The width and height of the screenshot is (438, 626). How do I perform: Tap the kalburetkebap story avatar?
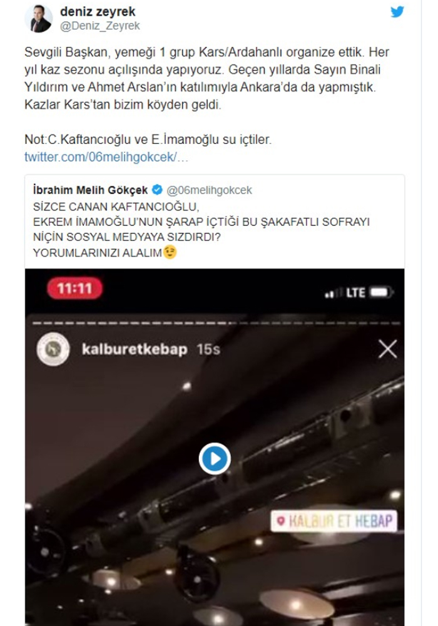[x=53, y=349]
